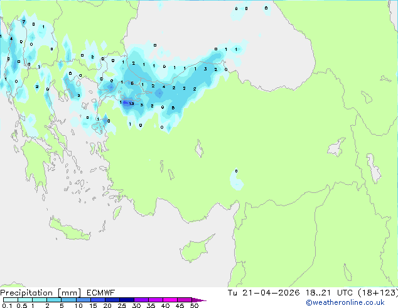Click the '7' precipitation value on map
This screenshot has width=398, height=308.
[24, 22]
